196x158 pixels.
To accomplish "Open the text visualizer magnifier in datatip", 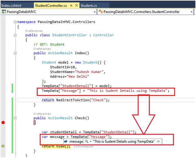I will click(87, 141).
